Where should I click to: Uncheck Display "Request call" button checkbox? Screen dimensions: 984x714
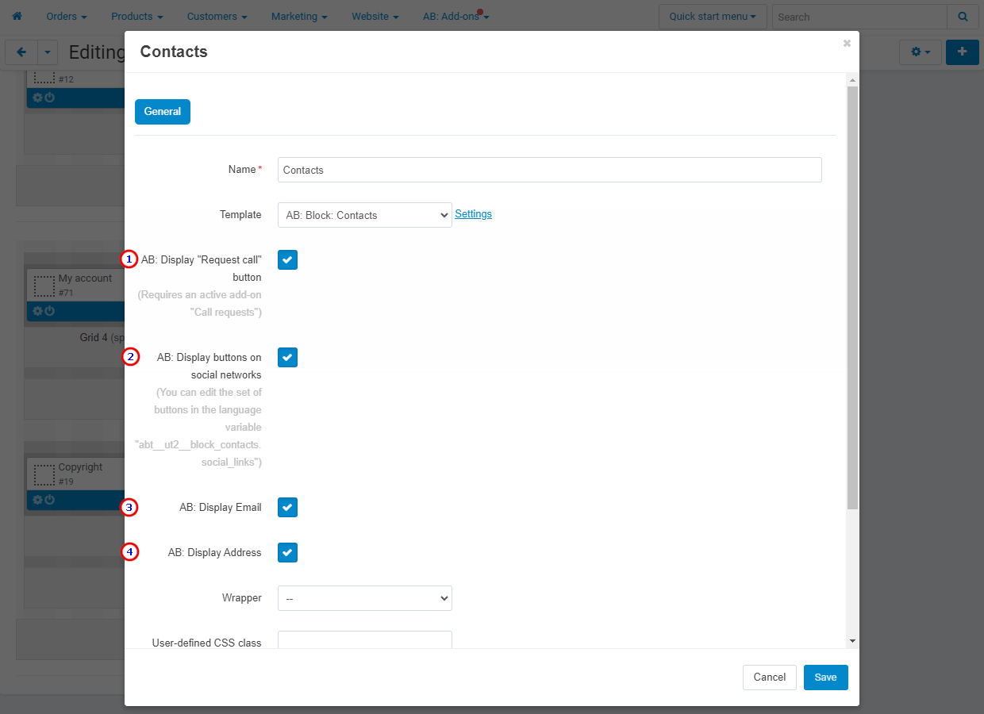click(287, 259)
